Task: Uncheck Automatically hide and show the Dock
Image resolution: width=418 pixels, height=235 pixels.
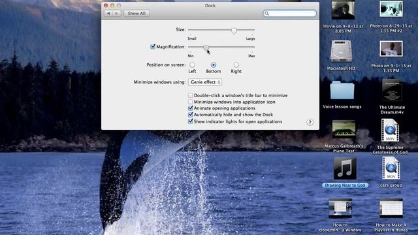Action: pyautogui.click(x=190, y=115)
